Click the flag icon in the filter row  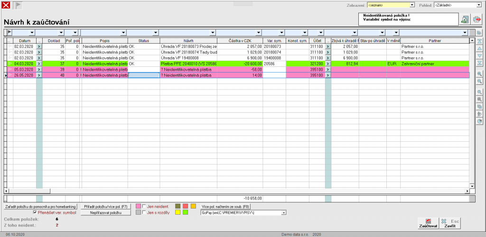click(x=9, y=32)
